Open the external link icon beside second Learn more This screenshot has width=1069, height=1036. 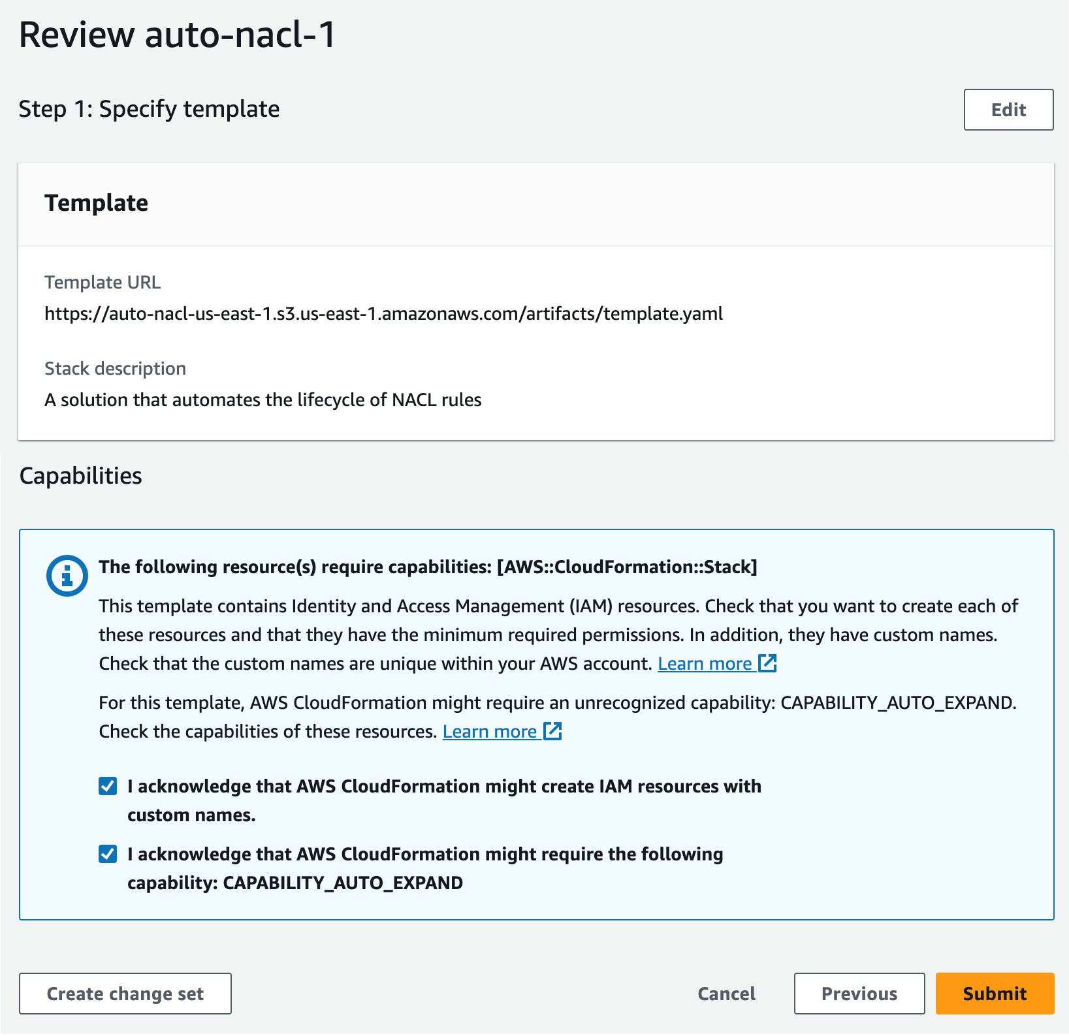(552, 731)
